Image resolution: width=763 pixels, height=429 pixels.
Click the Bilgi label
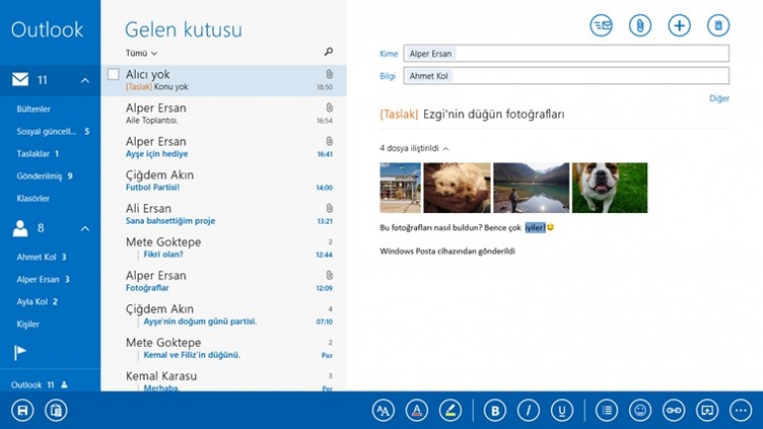pyautogui.click(x=387, y=76)
